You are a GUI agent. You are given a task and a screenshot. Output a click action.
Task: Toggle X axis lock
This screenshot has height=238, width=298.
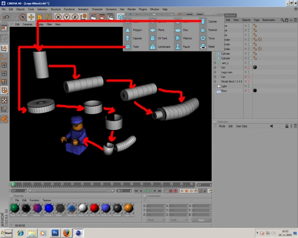[58, 17]
